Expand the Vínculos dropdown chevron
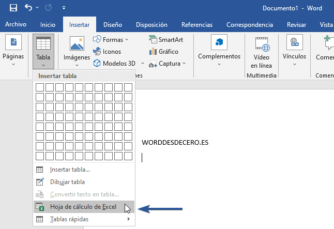 pyautogui.click(x=294, y=64)
